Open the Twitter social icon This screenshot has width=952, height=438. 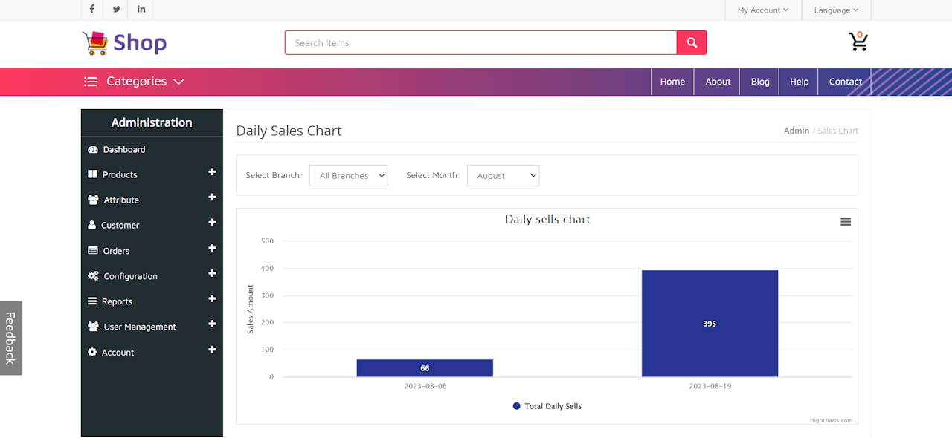[116, 9]
